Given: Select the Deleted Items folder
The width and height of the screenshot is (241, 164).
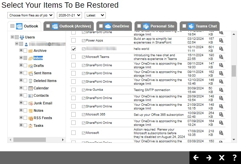Looking at the screenshot, I should pyautogui.click(x=45, y=81).
